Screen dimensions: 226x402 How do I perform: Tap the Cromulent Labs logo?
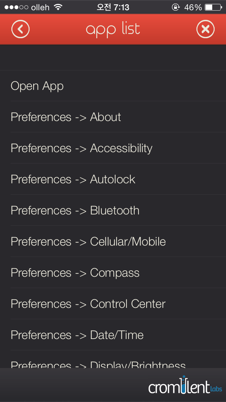(x=185, y=385)
